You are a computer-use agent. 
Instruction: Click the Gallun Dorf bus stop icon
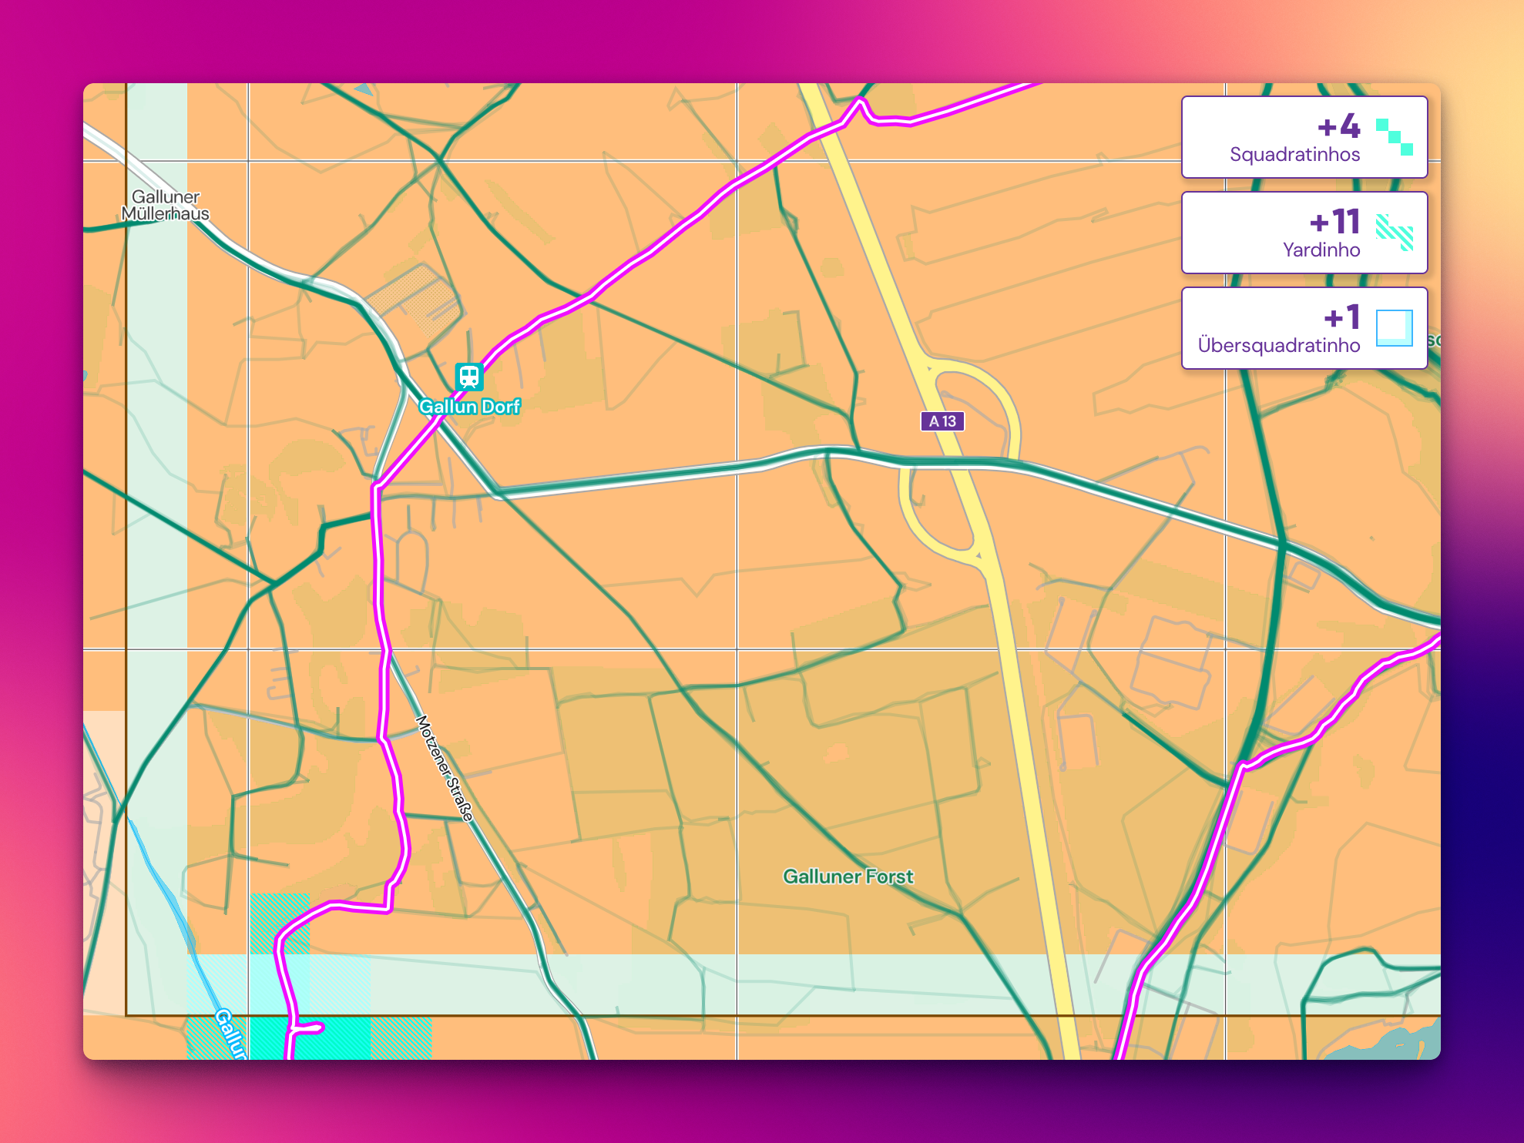(468, 377)
